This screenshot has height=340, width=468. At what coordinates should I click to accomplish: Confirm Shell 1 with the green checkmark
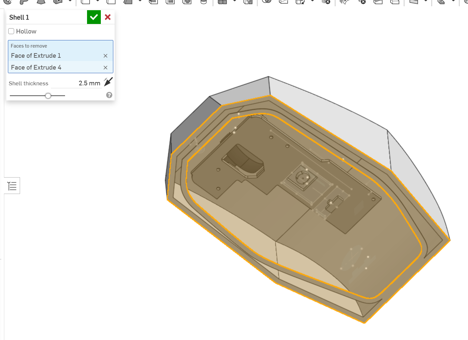pos(94,17)
